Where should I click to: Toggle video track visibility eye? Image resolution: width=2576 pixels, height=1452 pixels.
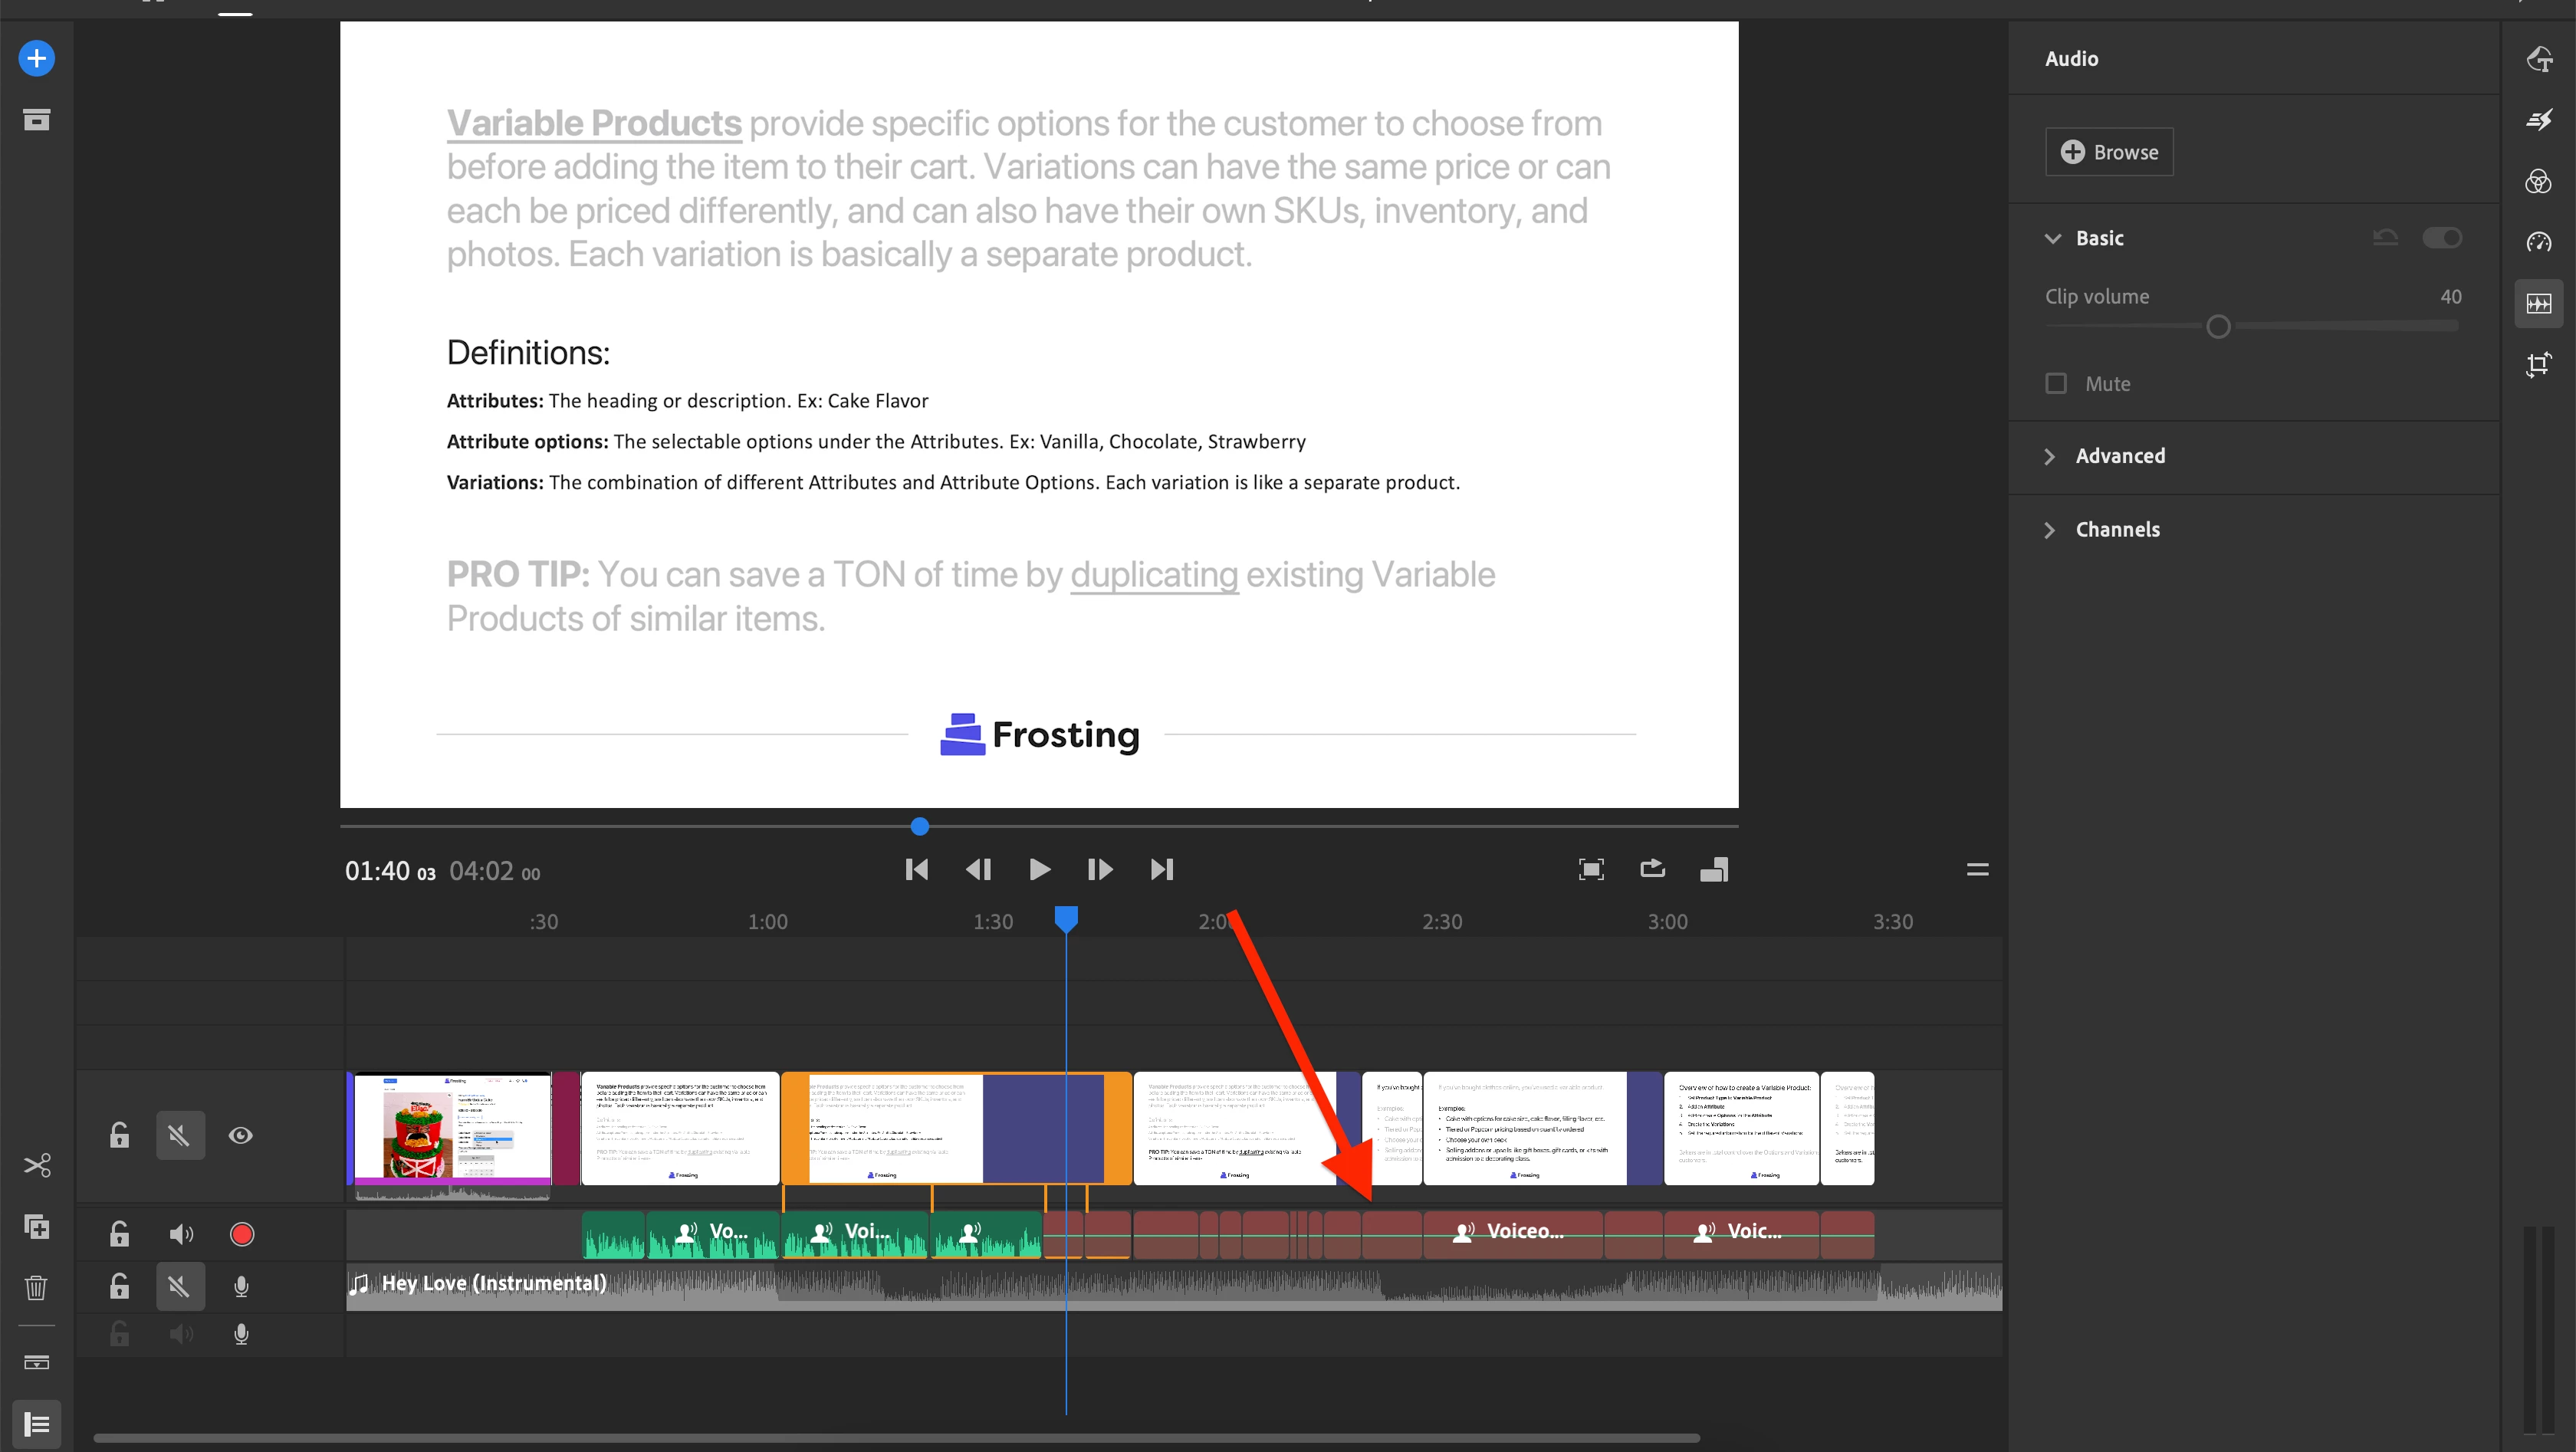click(x=240, y=1135)
